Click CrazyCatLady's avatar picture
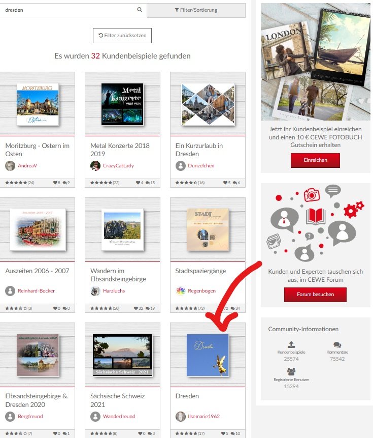Image resolution: width=373 pixels, height=438 pixels. [95, 166]
